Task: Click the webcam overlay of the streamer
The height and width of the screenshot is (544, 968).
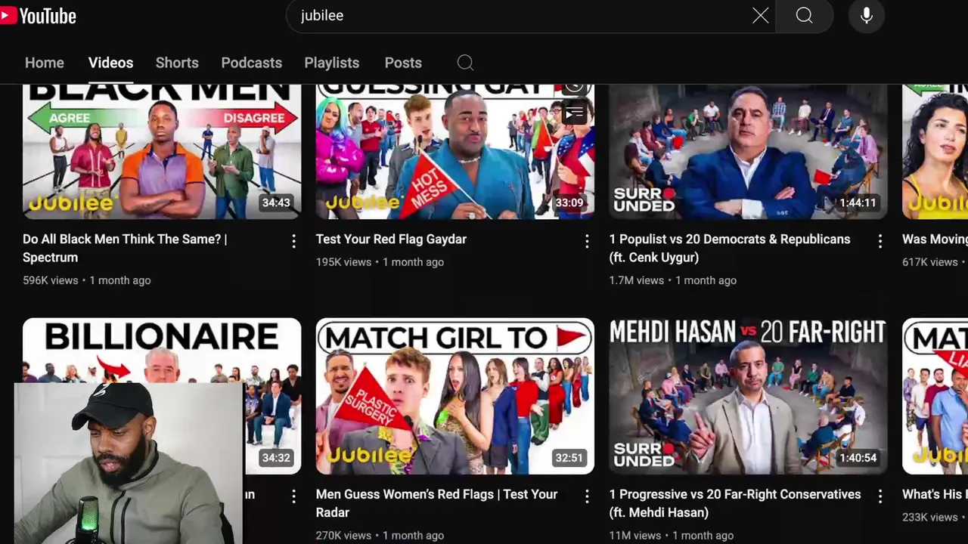Action: (x=129, y=463)
